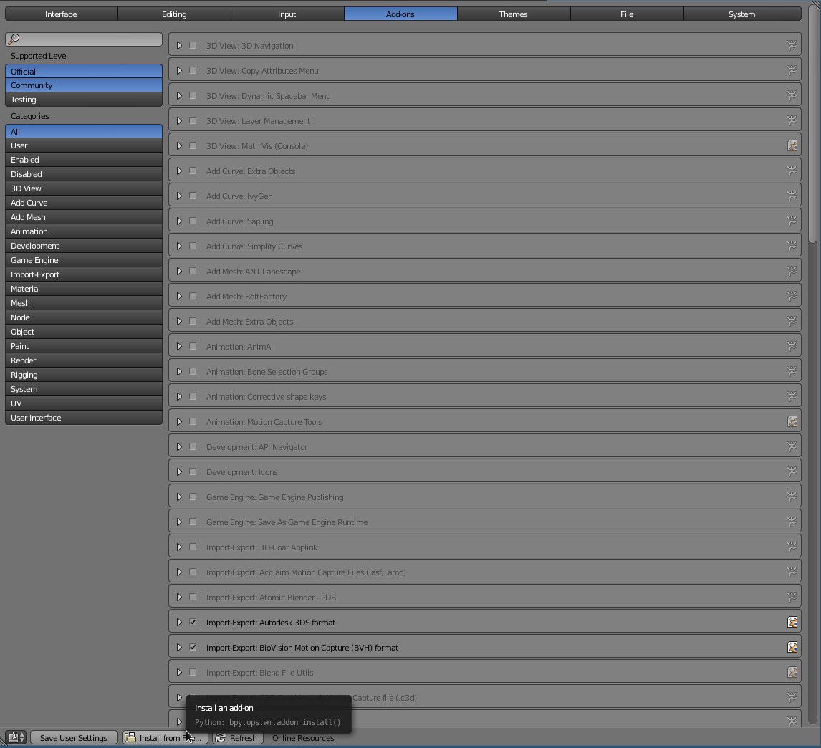The width and height of the screenshot is (821, 748).
Task: Expand the 3D View: Dynamic Spacebar Menu entry
Action: 179,96
